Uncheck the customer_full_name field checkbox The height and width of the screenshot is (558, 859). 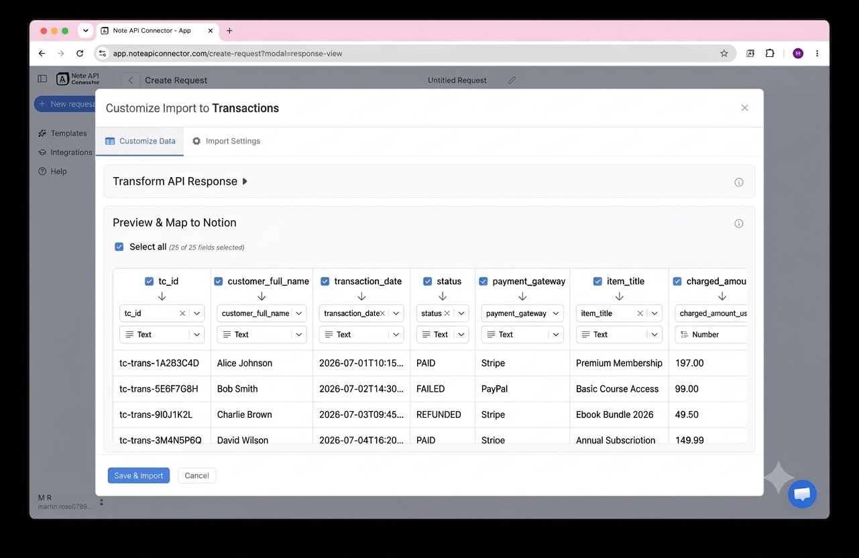[x=219, y=282]
